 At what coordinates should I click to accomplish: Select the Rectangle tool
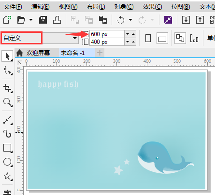click(8, 148)
